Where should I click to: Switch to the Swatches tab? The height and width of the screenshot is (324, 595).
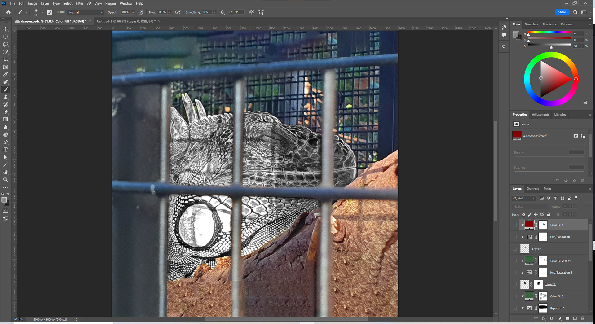531,24
